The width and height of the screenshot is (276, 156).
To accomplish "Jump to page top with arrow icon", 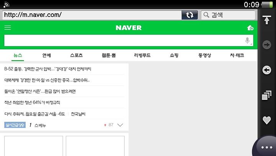I will coord(267,19).
